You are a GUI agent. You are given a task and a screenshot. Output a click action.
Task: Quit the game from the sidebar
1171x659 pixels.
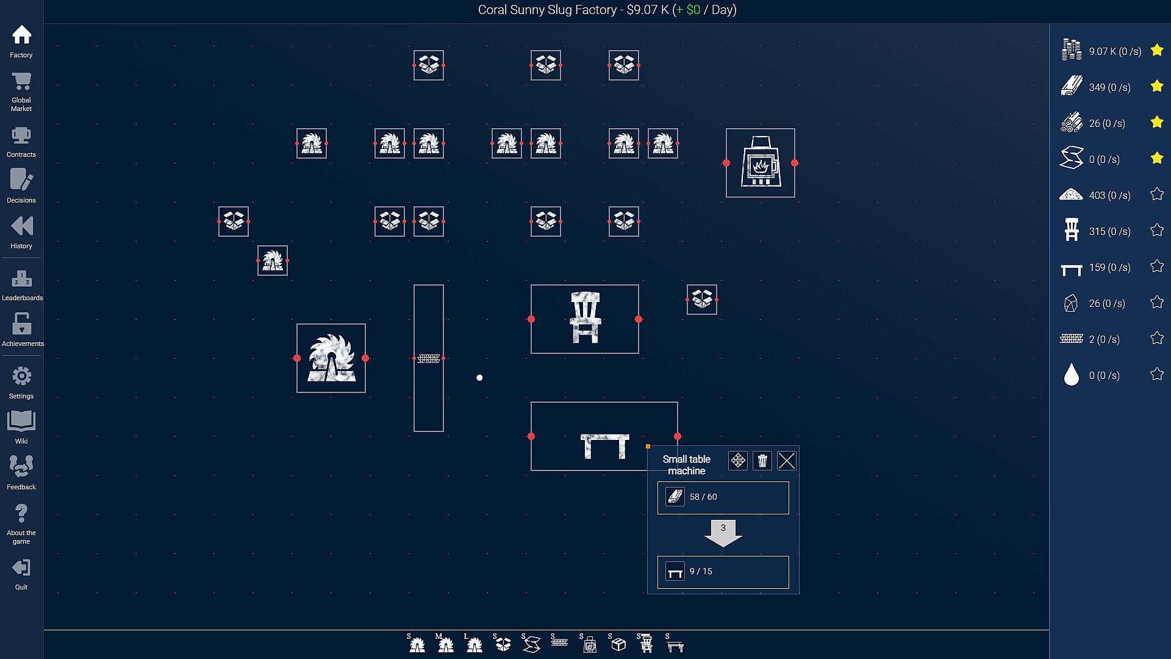(21, 574)
